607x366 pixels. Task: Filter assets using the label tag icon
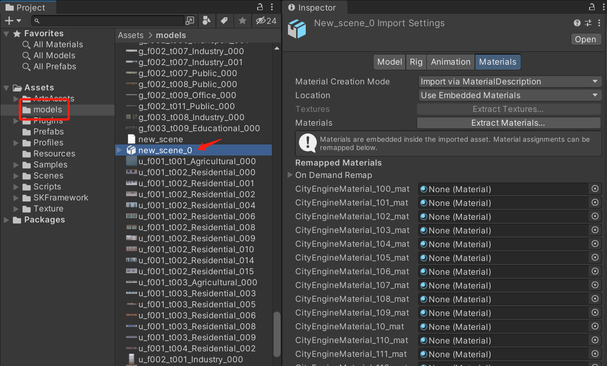tap(224, 21)
